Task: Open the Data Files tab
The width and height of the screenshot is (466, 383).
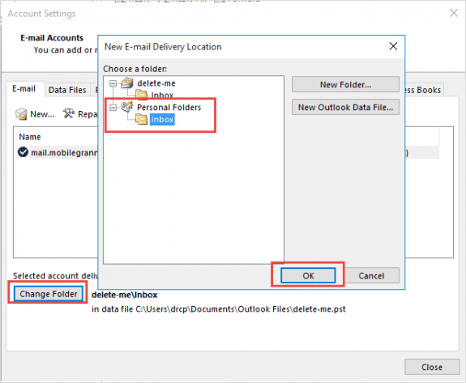Action: [67, 90]
